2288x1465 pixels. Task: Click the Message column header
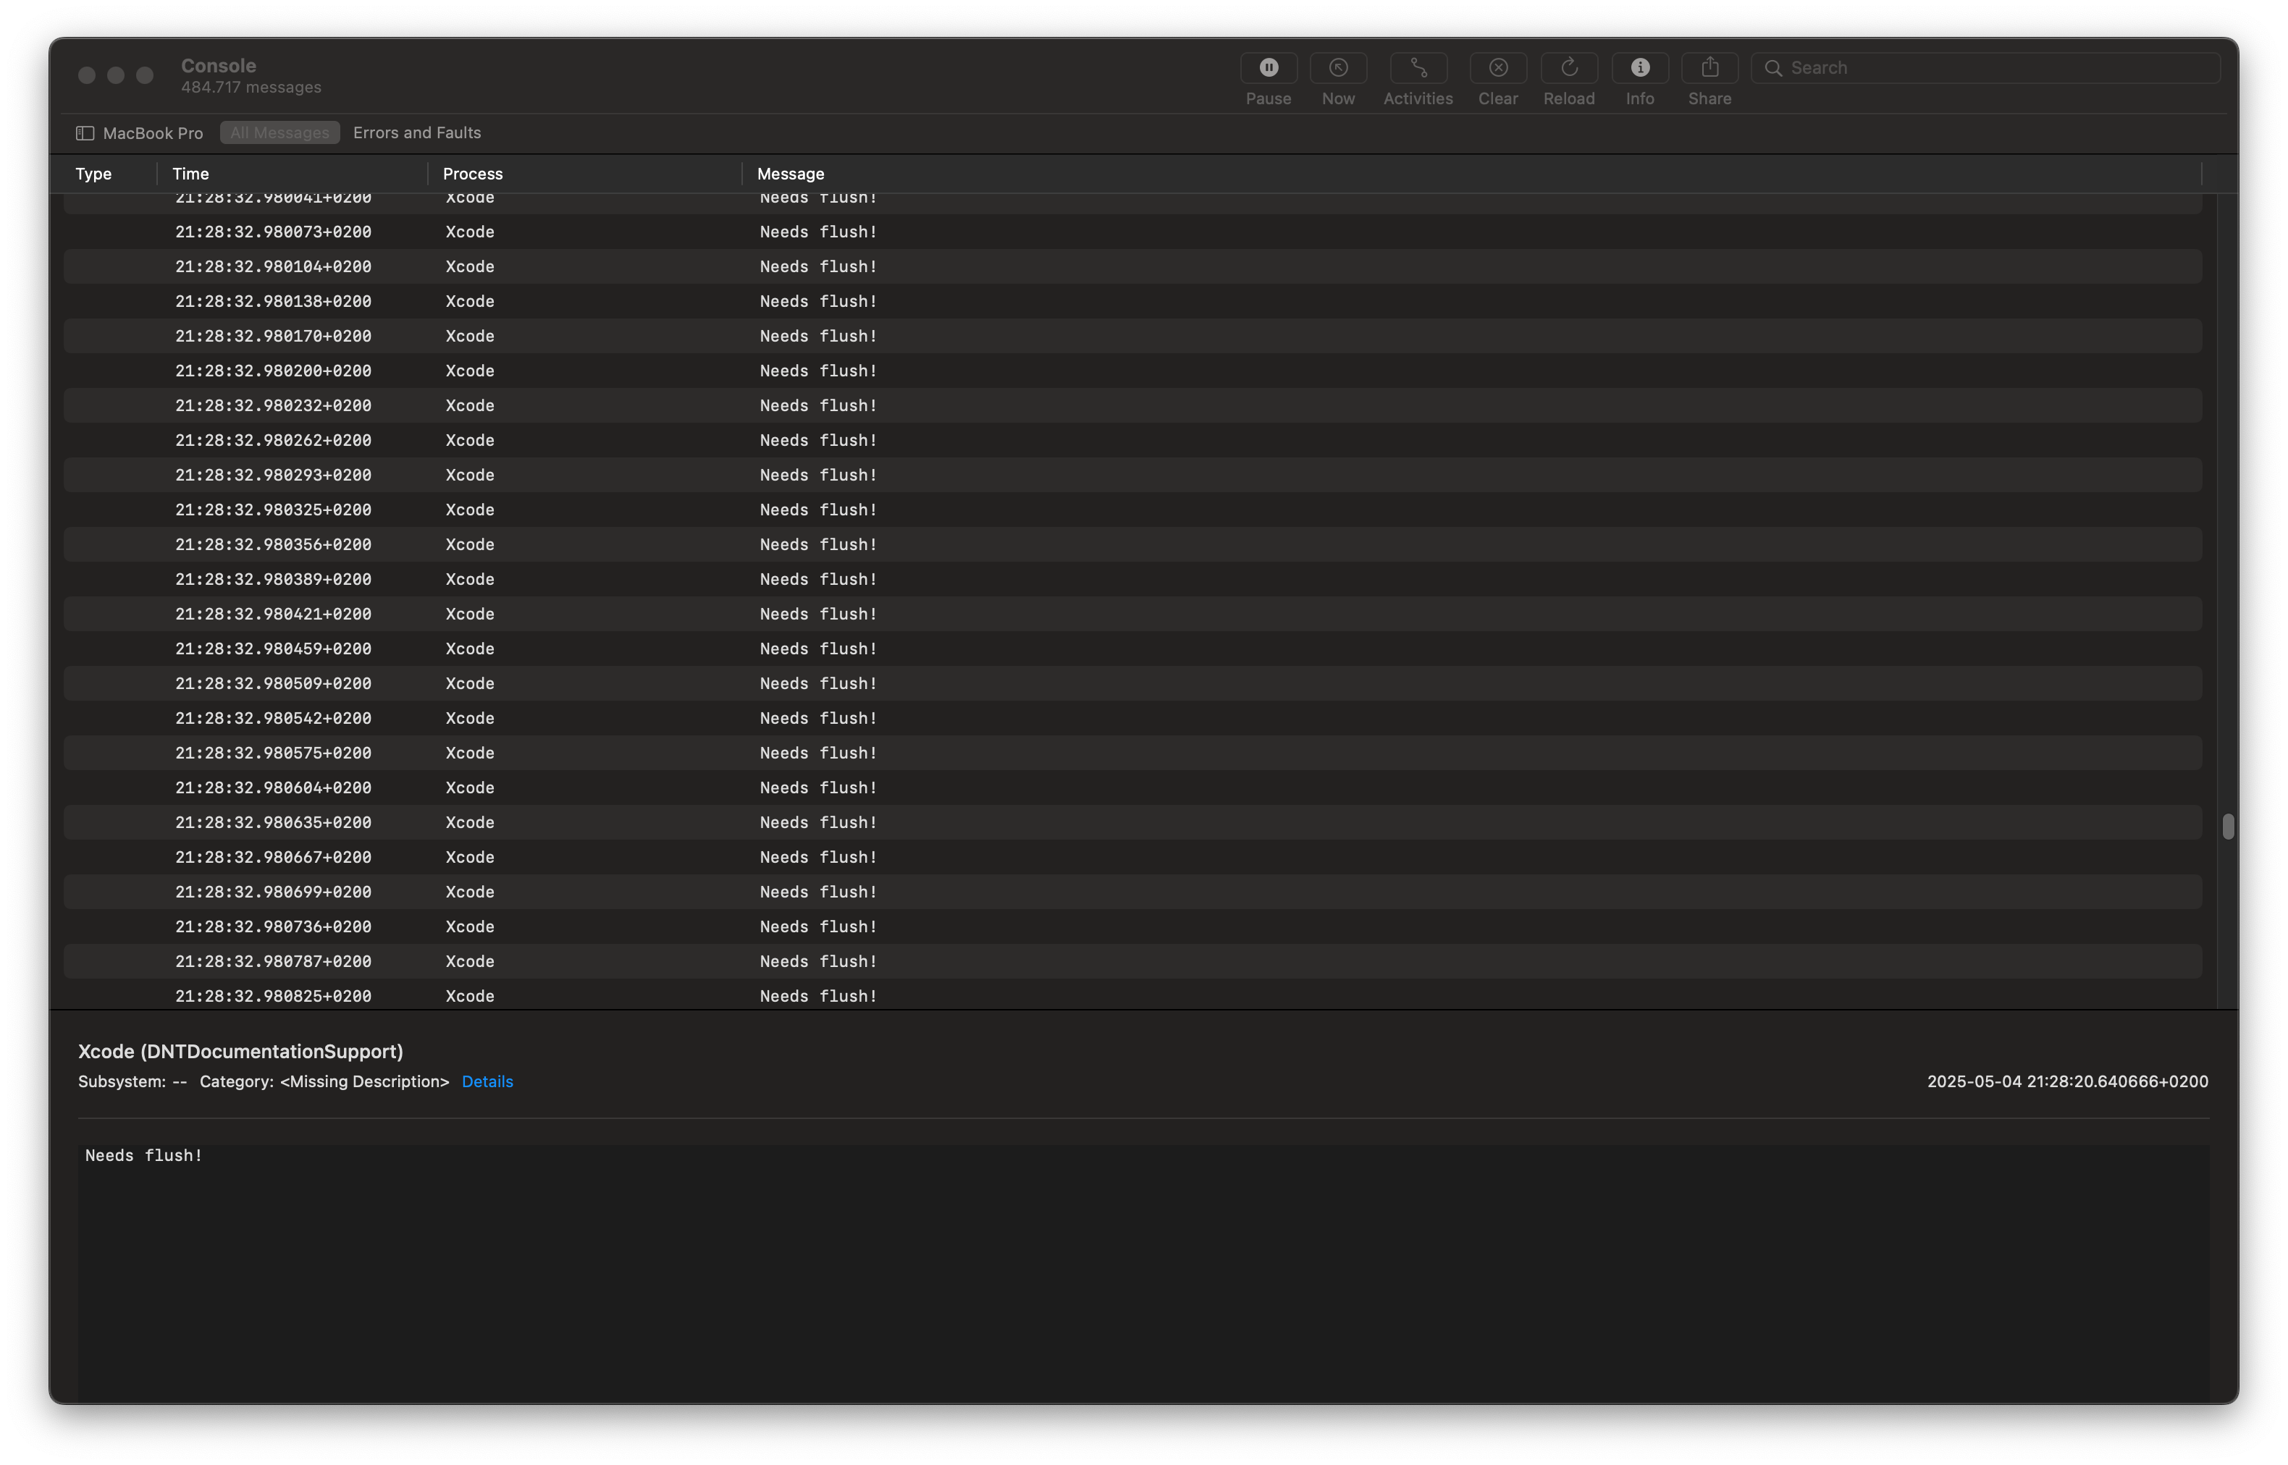click(x=790, y=174)
